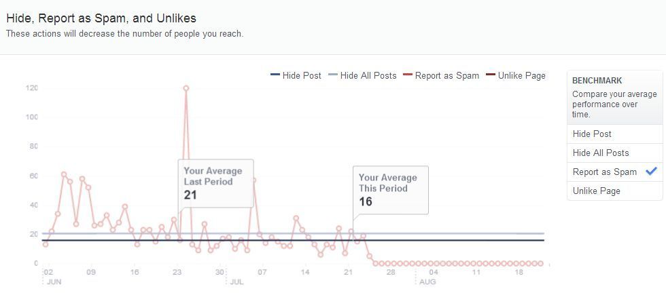
Task: Select Hide All Posts in the Benchmark panel
Action: [601, 153]
